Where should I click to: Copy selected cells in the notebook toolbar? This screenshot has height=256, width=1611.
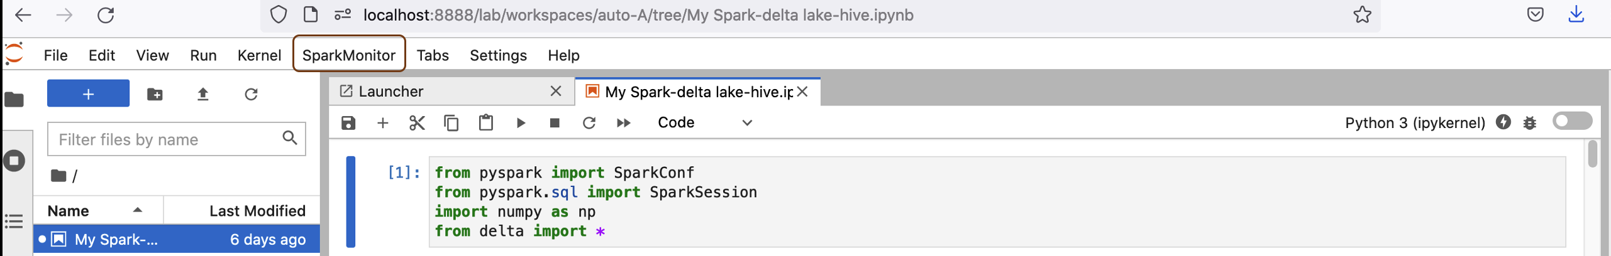(451, 123)
